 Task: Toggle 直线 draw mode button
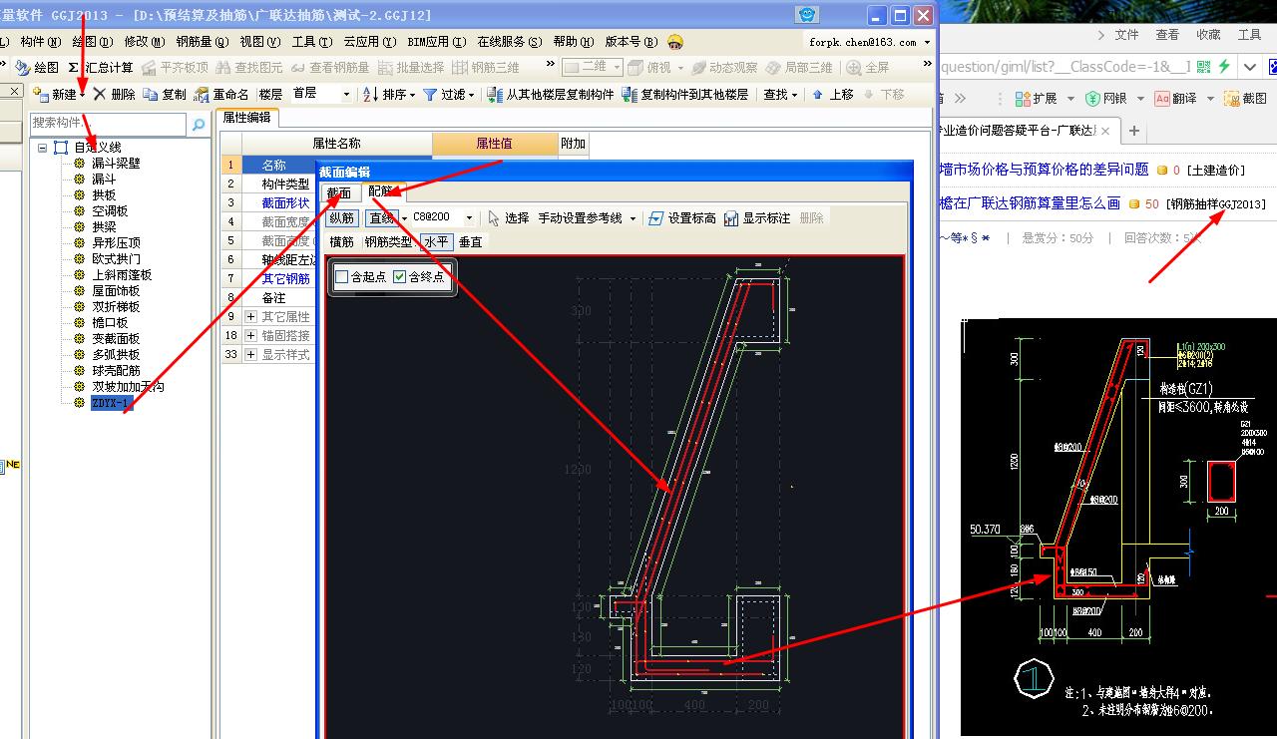381,217
